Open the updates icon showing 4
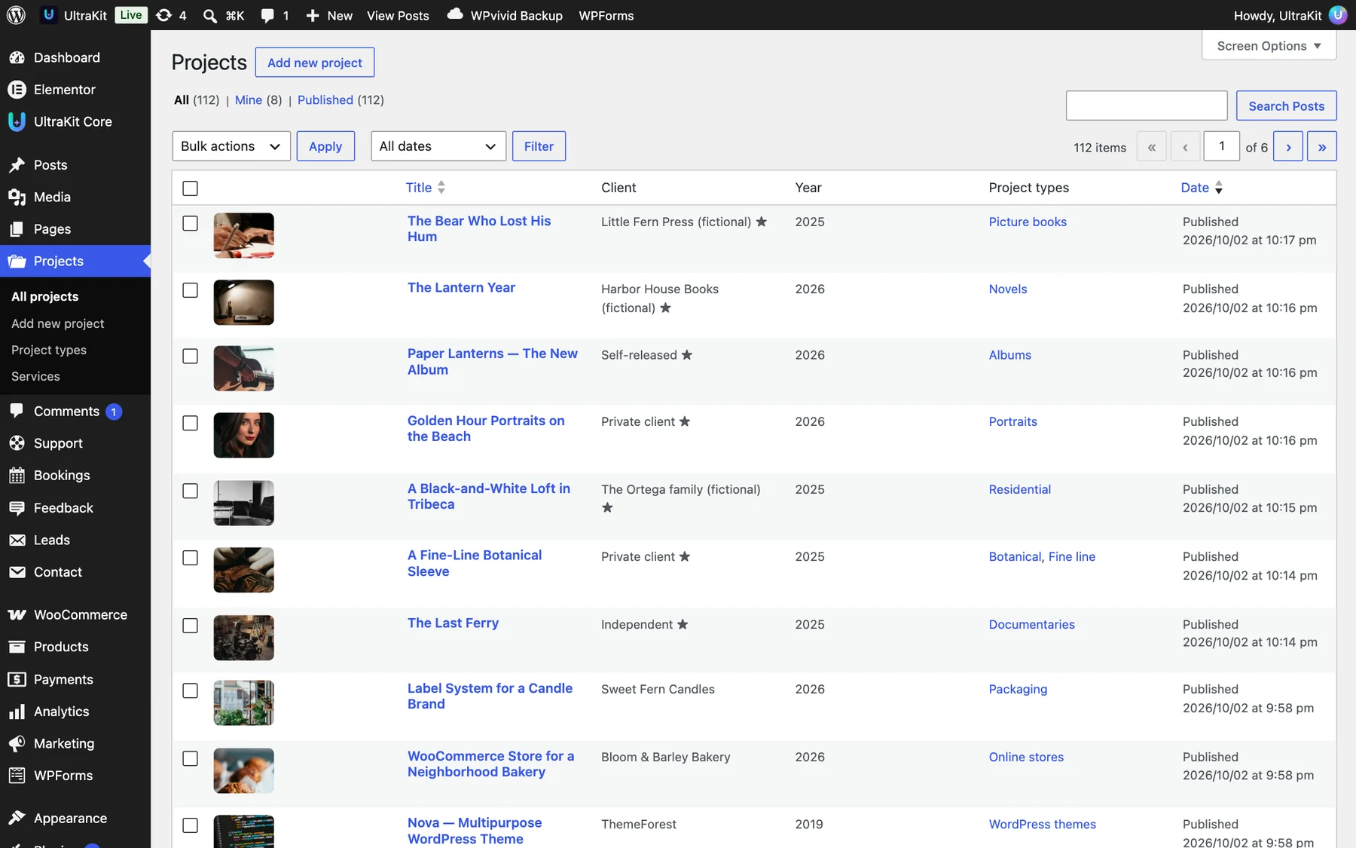Image resolution: width=1356 pixels, height=848 pixels. [171, 15]
